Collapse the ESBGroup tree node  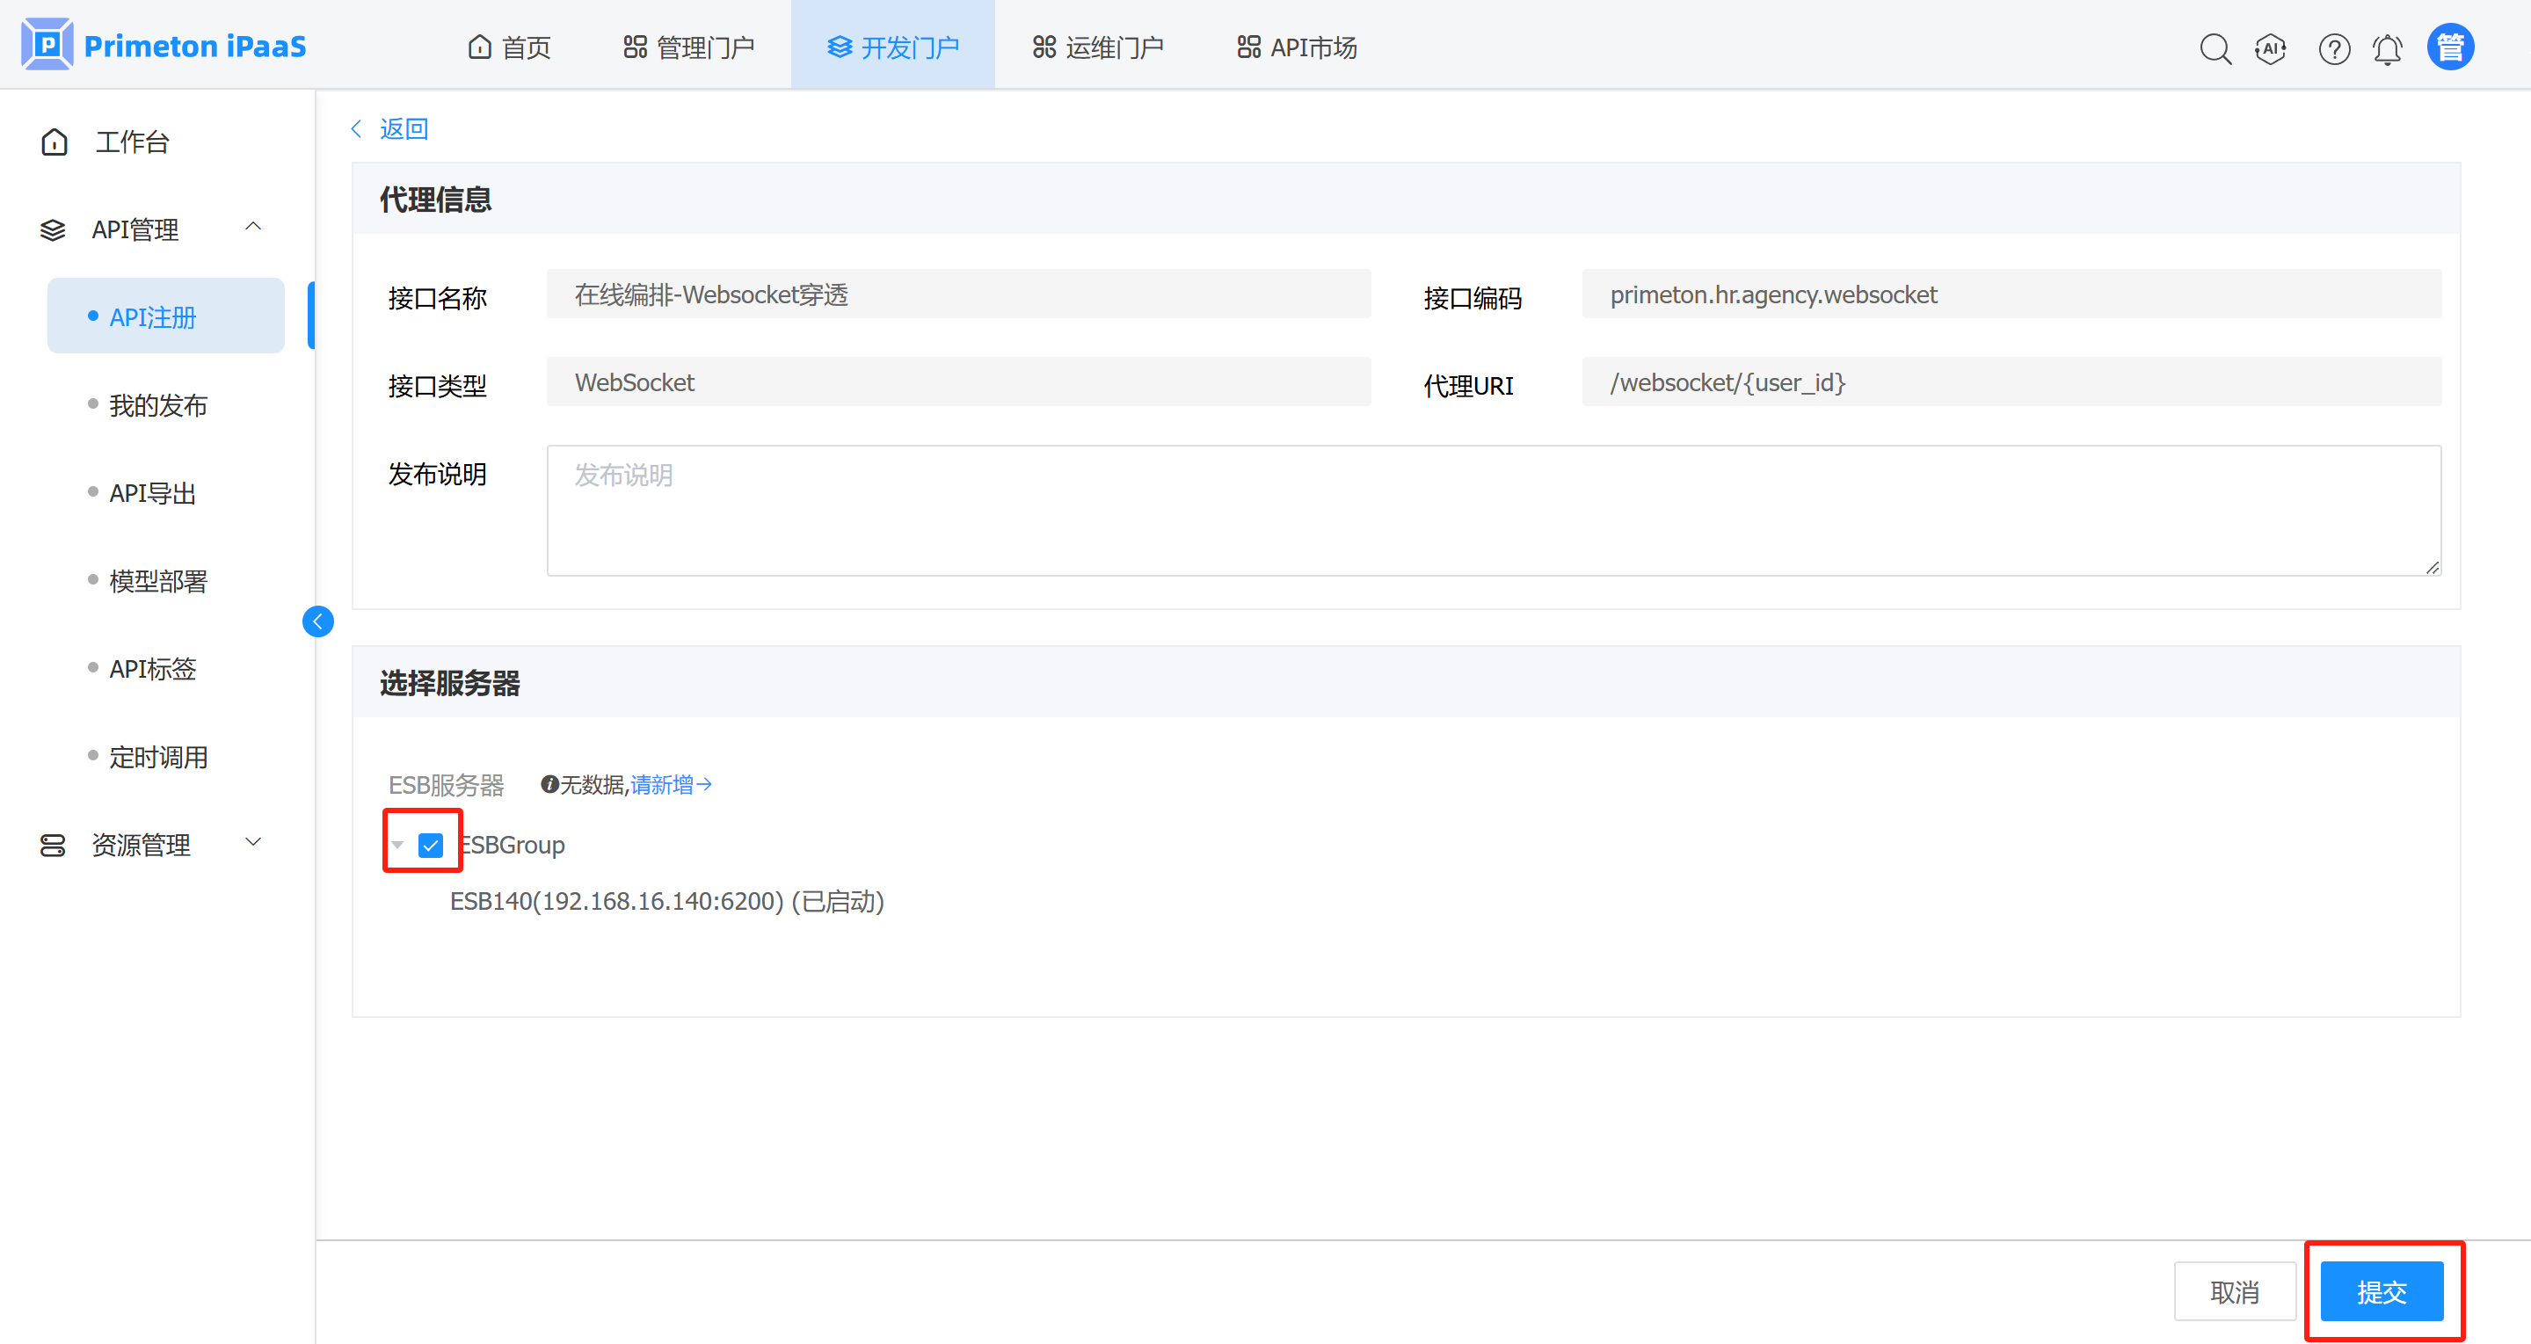[x=398, y=845]
